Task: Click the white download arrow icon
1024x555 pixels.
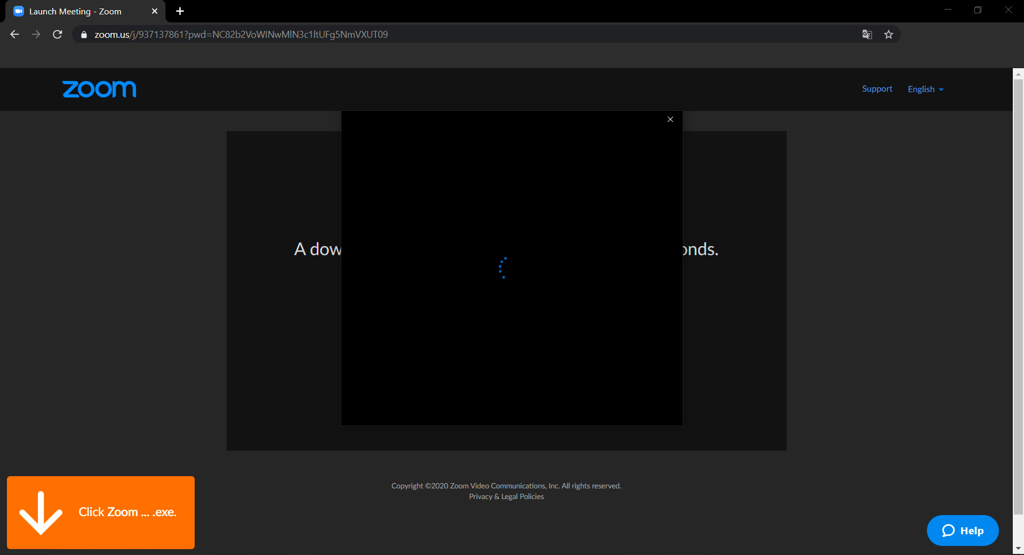Action: pos(41,513)
